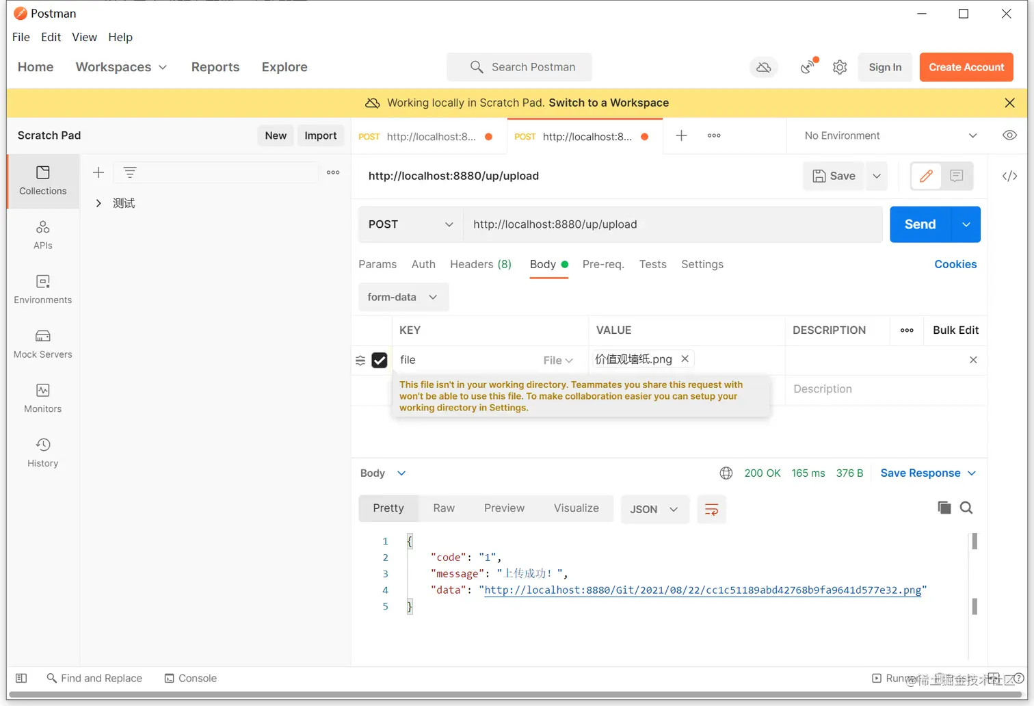Open environment quick look eye icon
Image resolution: width=1034 pixels, height=706 pixels.
tap(1009, 135)
